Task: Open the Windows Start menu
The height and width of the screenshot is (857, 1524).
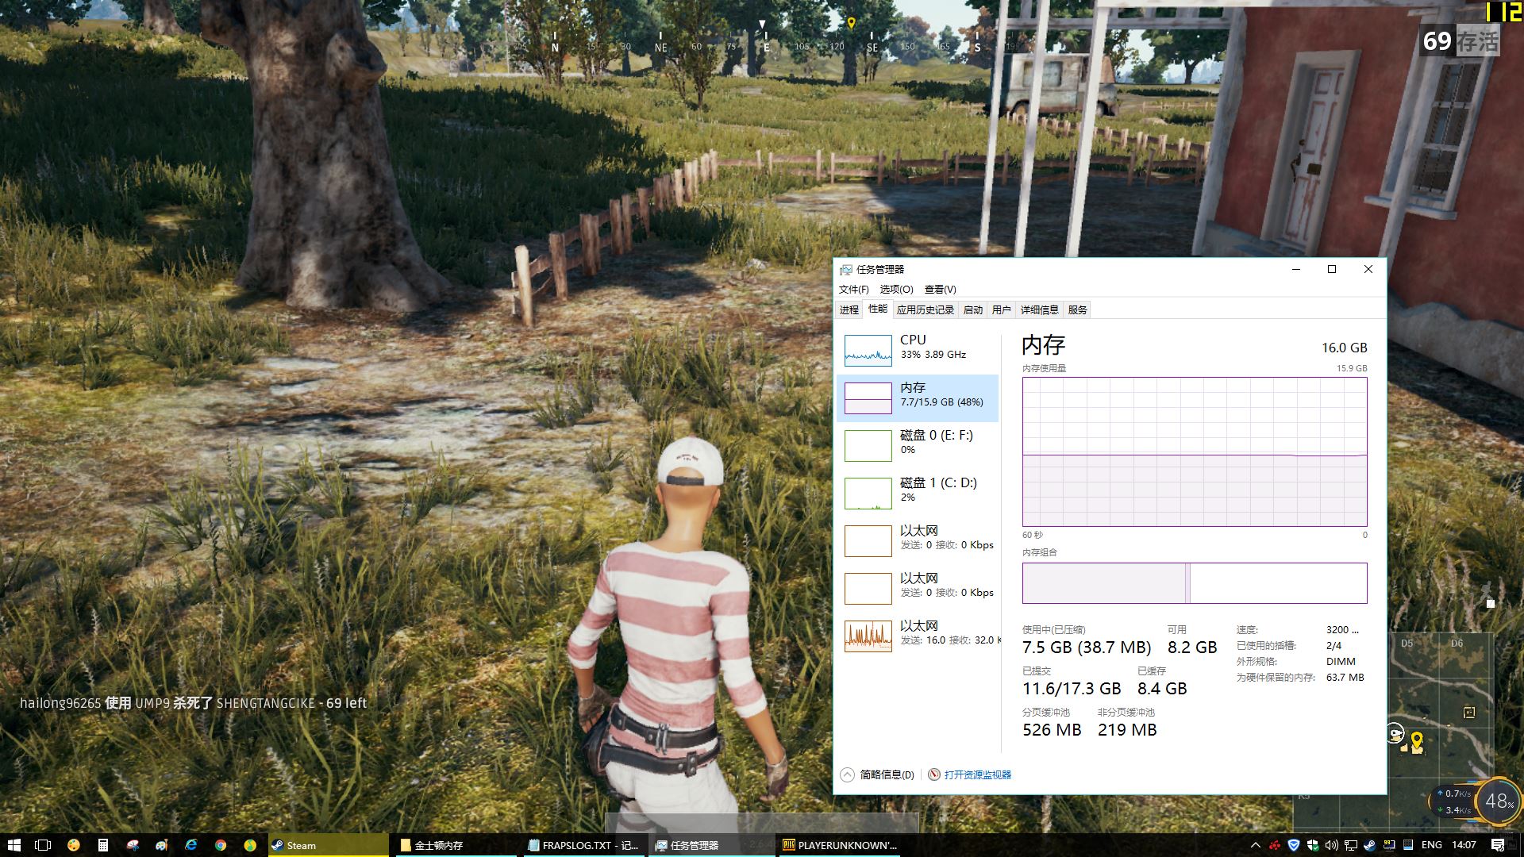Action: 13,845
